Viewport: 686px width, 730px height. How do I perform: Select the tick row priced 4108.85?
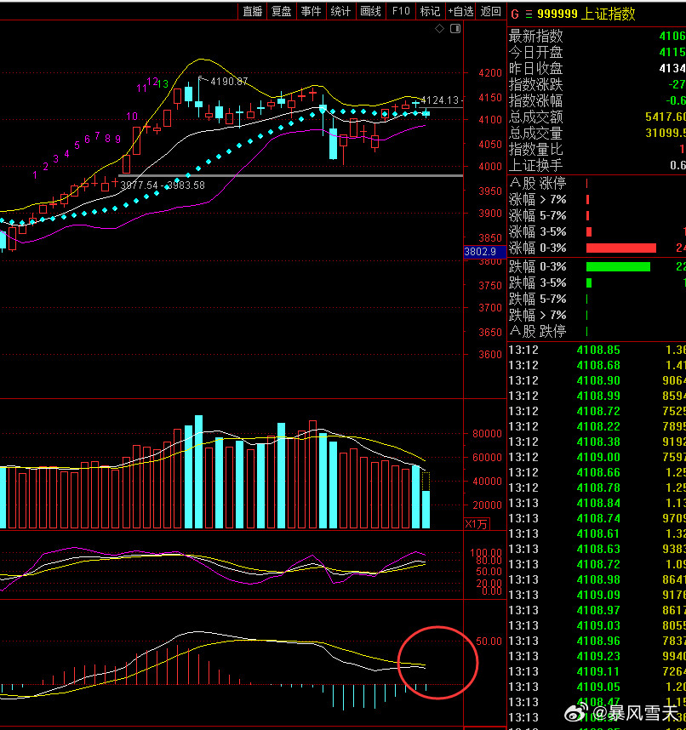597,350
